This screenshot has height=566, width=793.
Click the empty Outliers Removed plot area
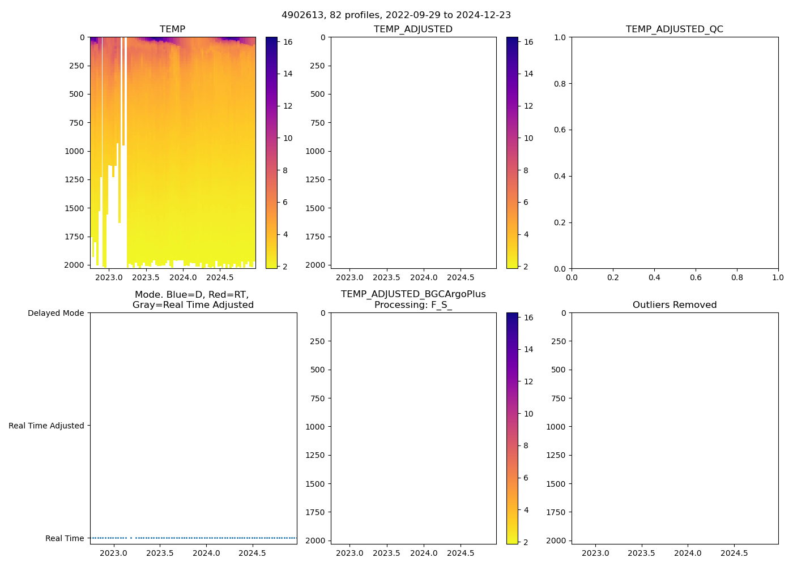tap(674, 428)
